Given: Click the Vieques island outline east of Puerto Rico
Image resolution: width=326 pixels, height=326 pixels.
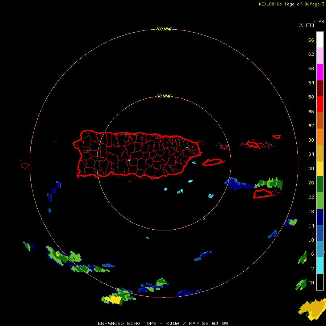Looking at the screenshot, I should pos(213,162).
